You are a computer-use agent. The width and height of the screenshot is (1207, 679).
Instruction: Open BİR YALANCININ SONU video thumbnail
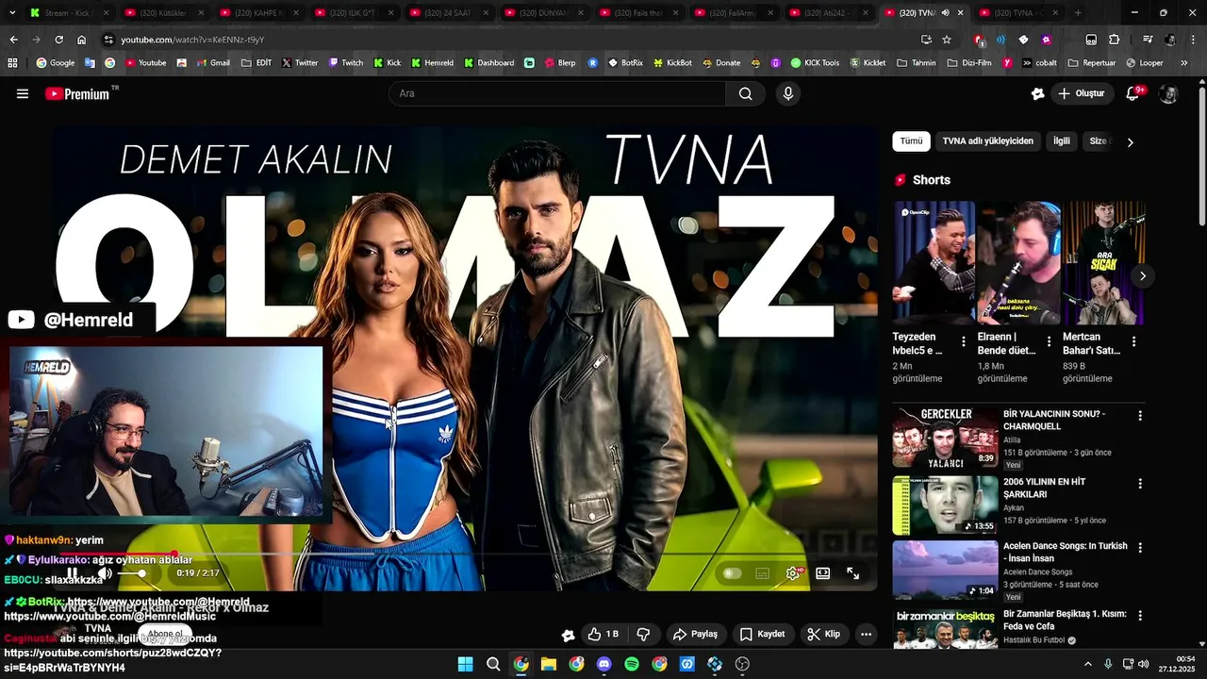[945, 438]
